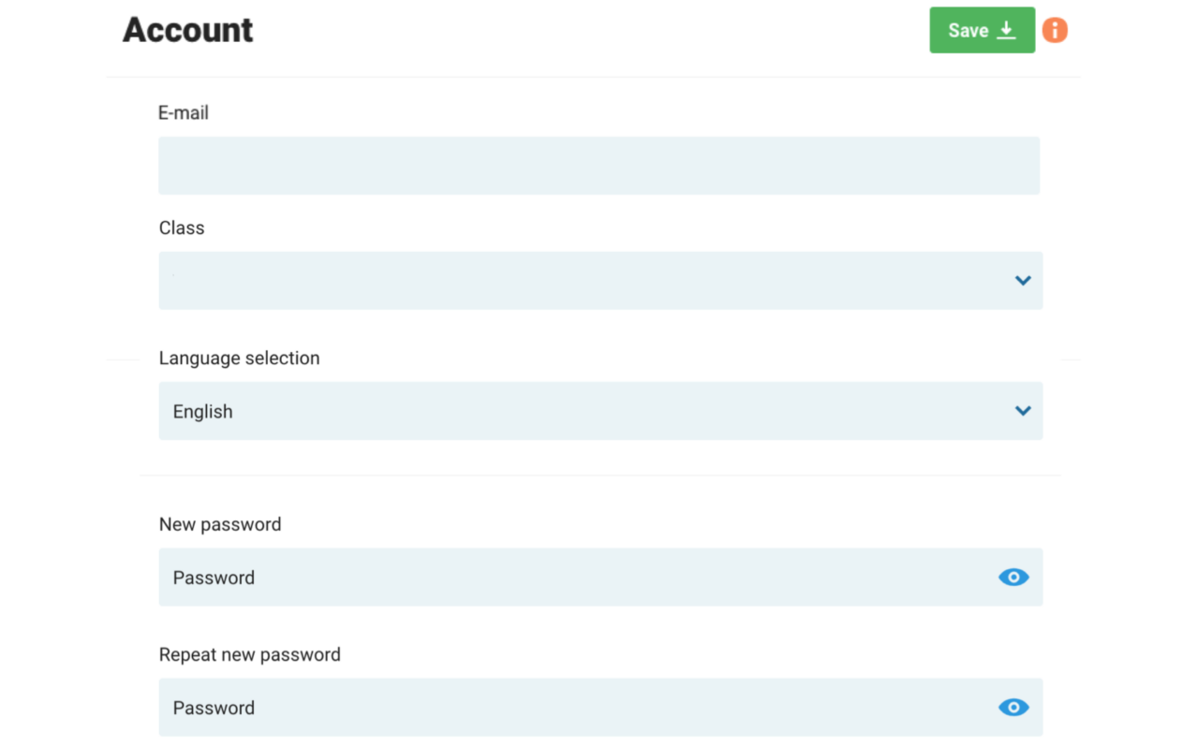
Task: Show the New password with eye icon
Action: (x=1014, y=577)
